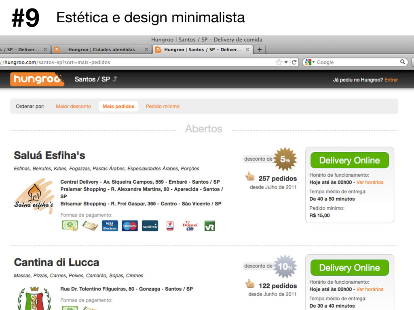
Task: Close the leftmost SP - Deliver tab
Action: coord(45,50)
